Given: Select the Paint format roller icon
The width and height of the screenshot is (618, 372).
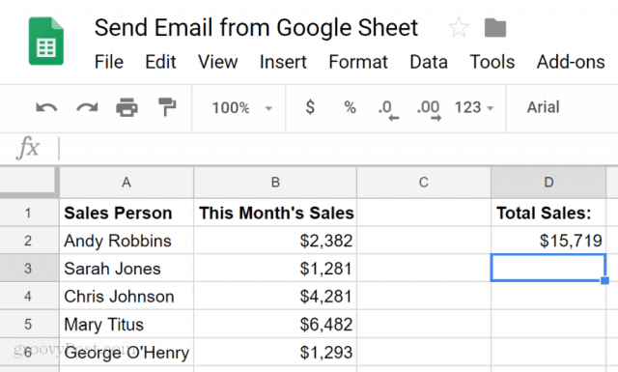Looking at the screenshot, I should click(167, 107).
